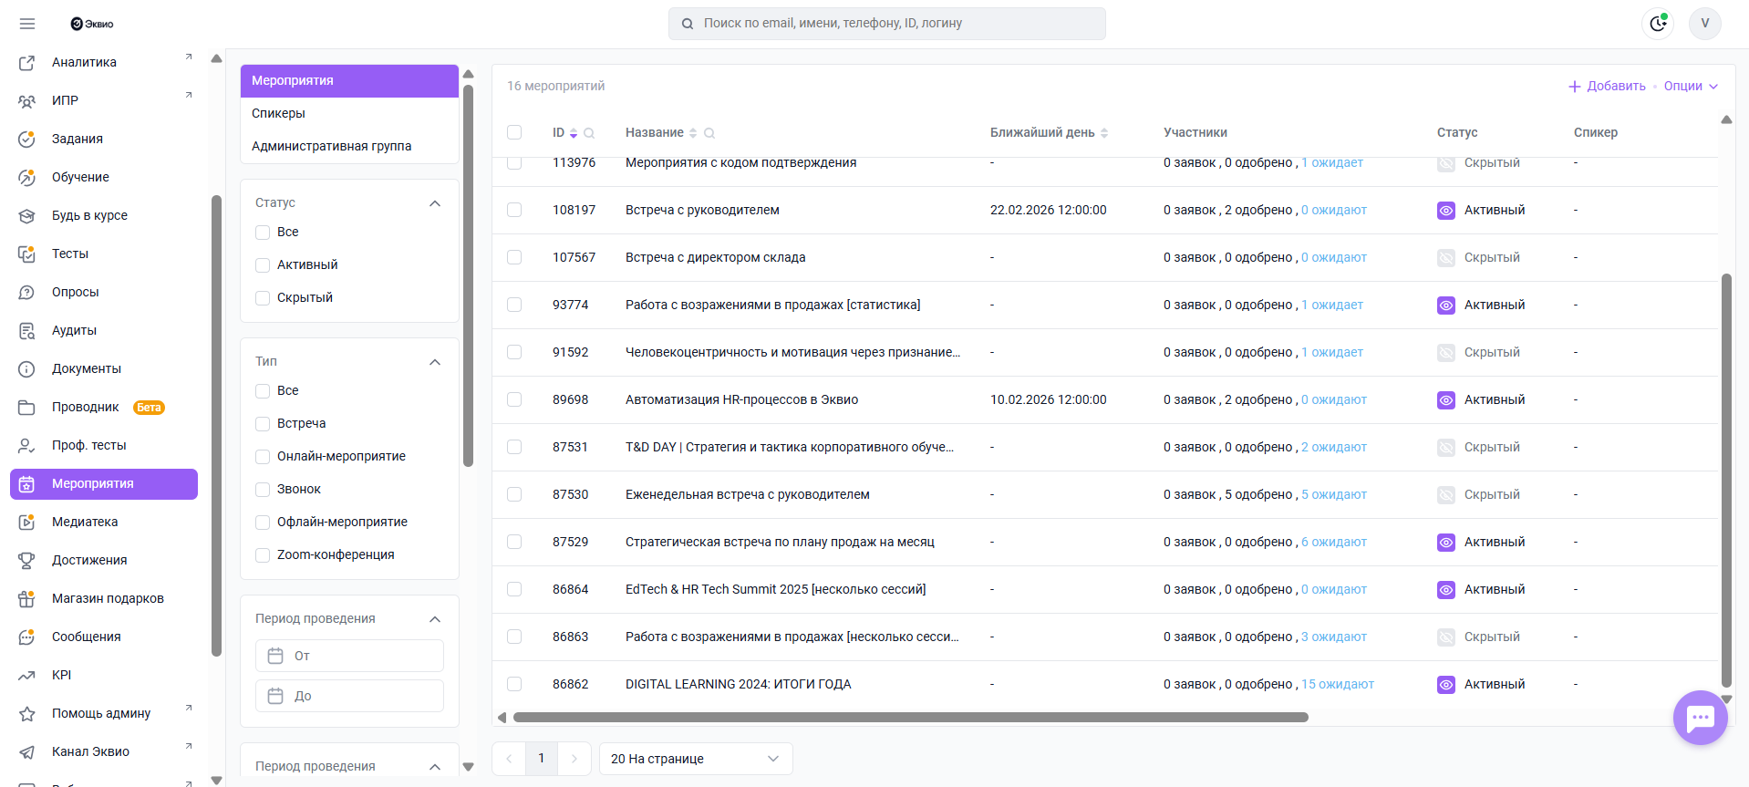This screenshot has height=787, width=1749.
Task: Sort by Ближайший день arrows
Action: click(1104, 133)
